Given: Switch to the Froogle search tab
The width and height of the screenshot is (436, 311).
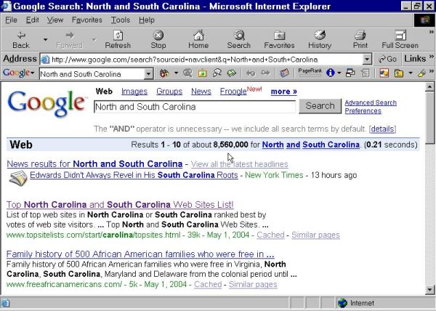Looking at the screenshot, I should pyautogui.click(x=233, y=92).
